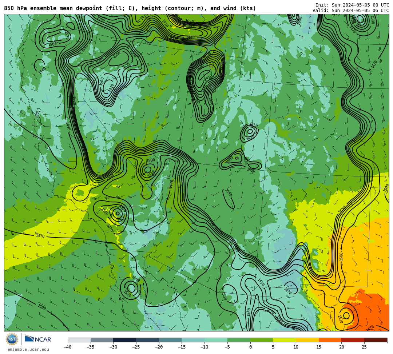Pick the teal -20 to -15 colorbar segment

[170, 340]
